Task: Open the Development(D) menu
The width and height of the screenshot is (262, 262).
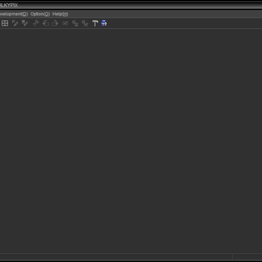Action: point(13,14)
